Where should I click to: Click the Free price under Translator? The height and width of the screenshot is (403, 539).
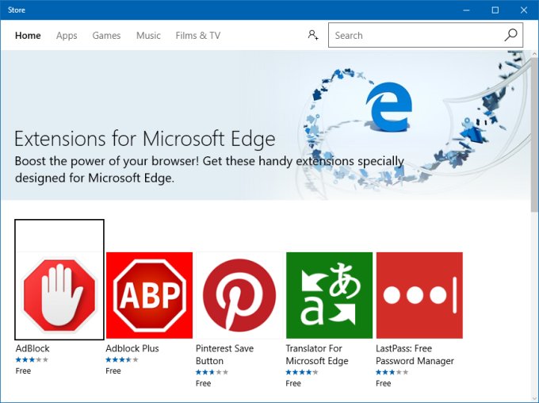click(293, 383)
